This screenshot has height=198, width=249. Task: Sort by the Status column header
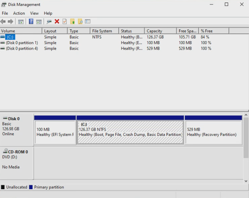[x=132, y=31]
